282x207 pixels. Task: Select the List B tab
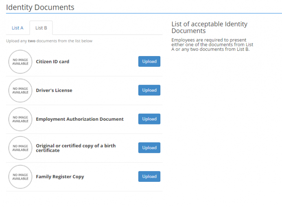41,28
